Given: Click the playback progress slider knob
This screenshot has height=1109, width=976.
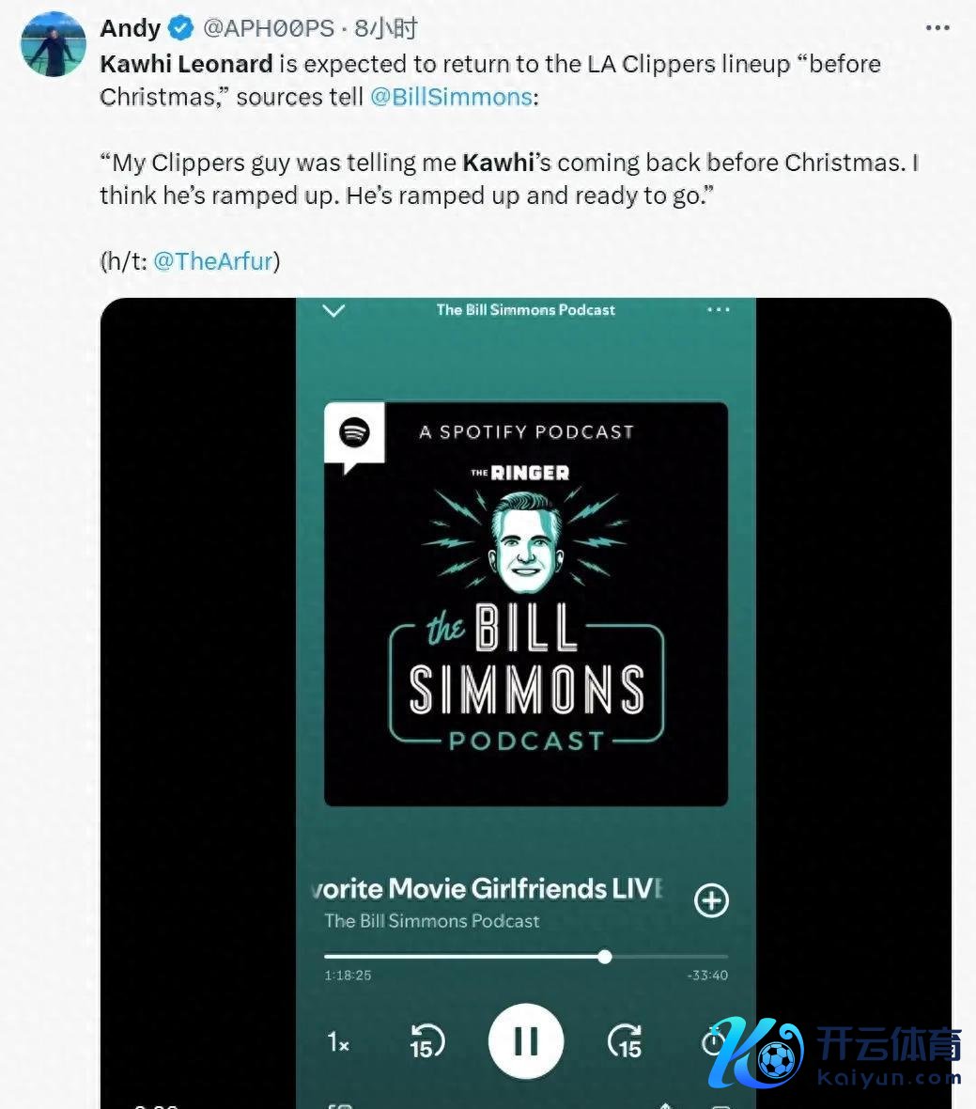Looking at the screenshot, I should 604,957.
